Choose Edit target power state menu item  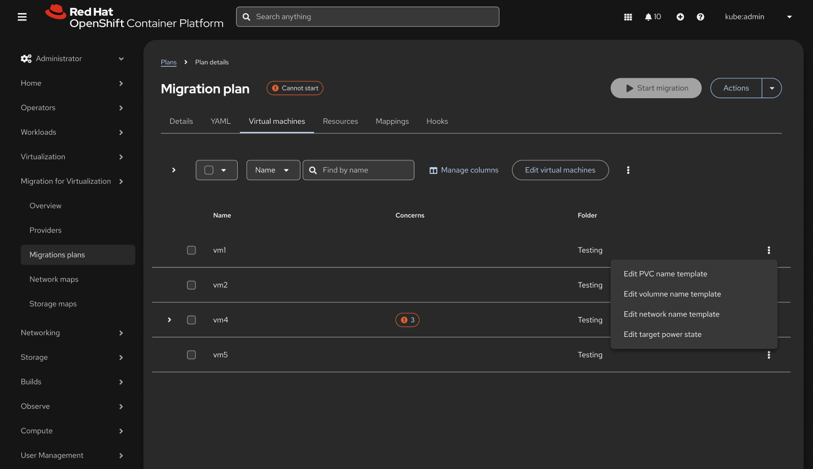tap(662, 335)
